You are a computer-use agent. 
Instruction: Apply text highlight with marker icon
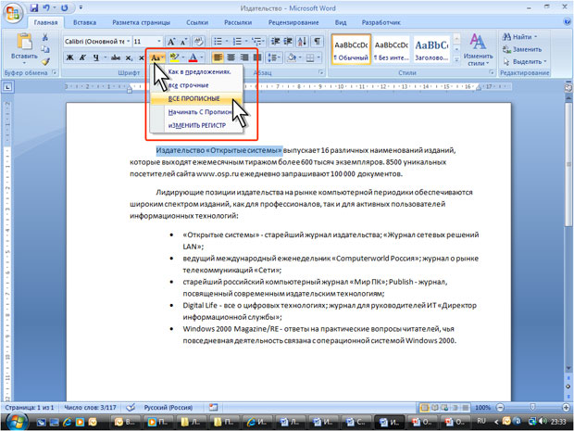click(174, 57)
